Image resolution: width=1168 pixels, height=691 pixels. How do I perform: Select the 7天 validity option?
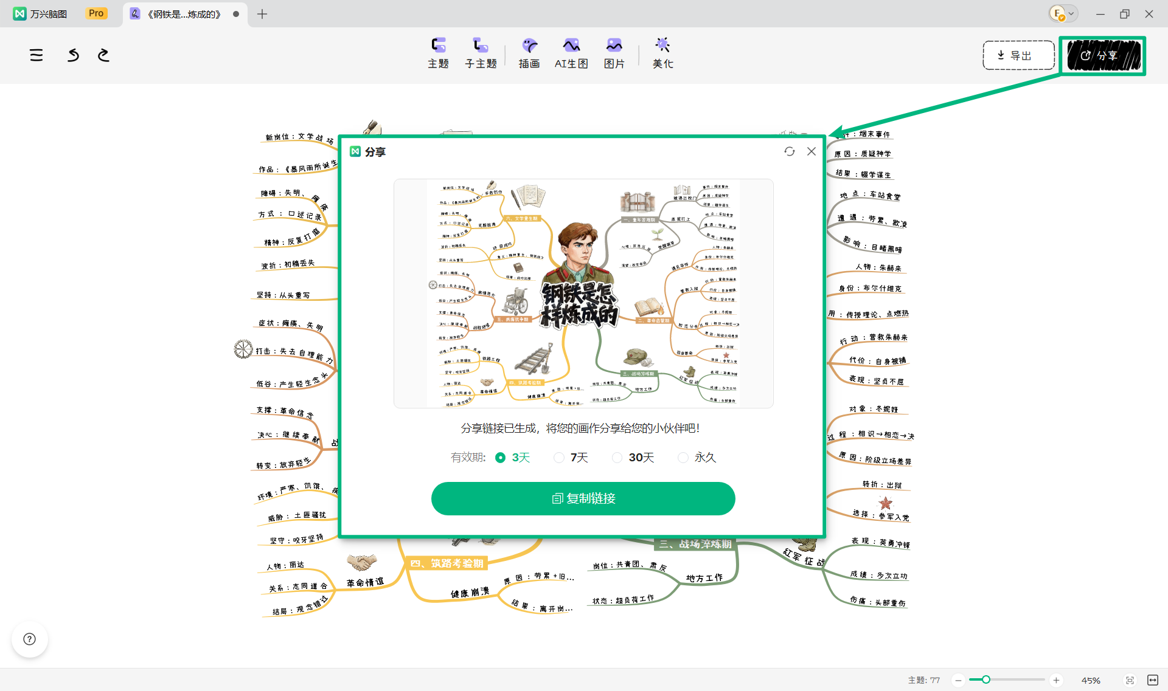(571, 458)
